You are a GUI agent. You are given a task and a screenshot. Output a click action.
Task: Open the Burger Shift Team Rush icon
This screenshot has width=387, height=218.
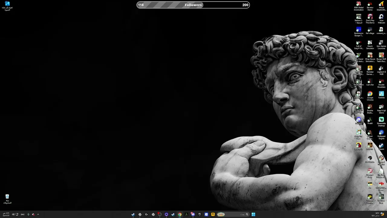381,58
